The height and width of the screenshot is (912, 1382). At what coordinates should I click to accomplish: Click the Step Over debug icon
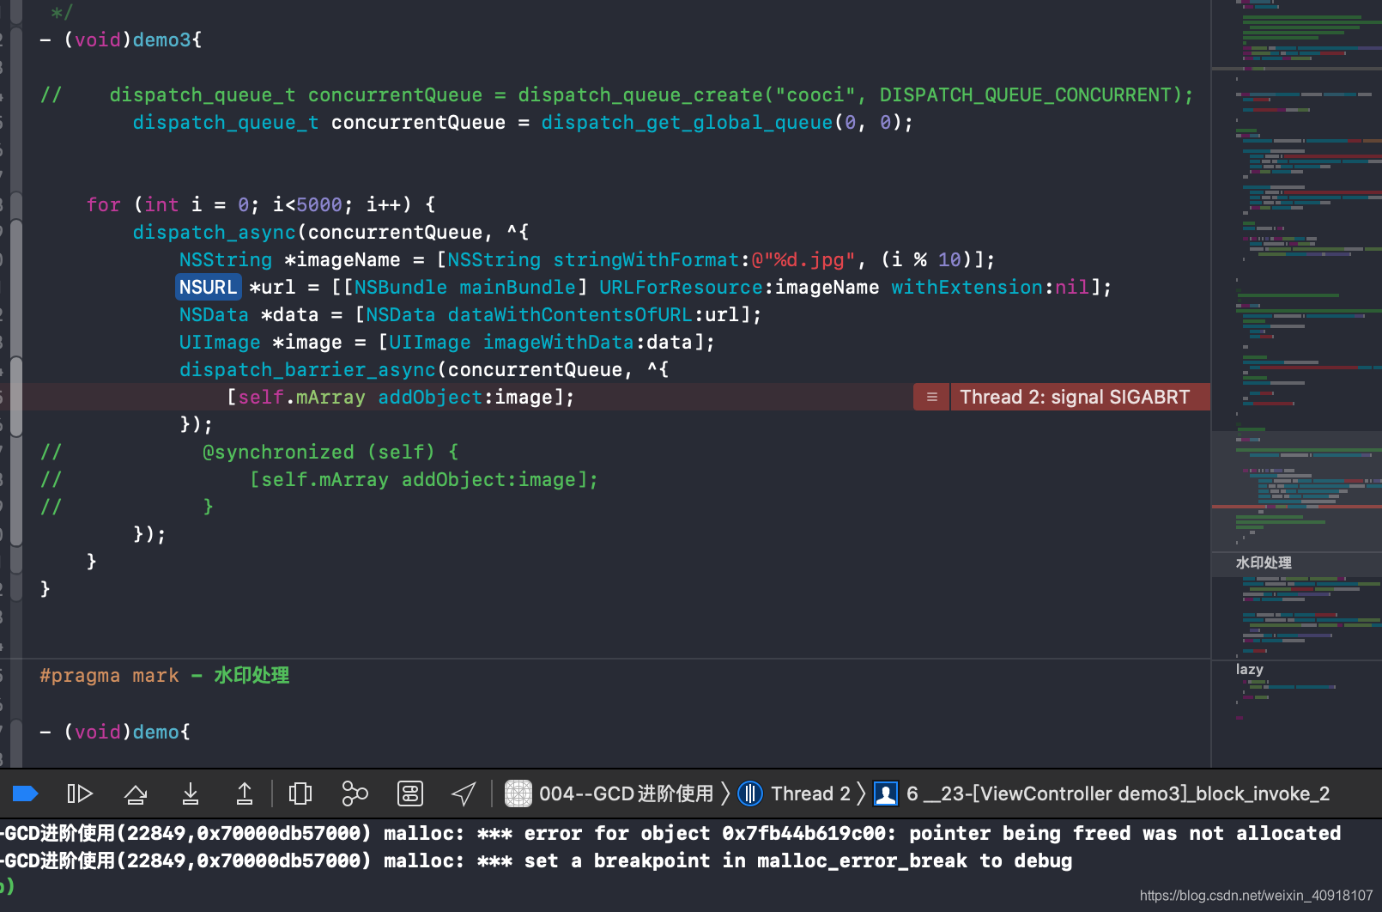(136, 793)
